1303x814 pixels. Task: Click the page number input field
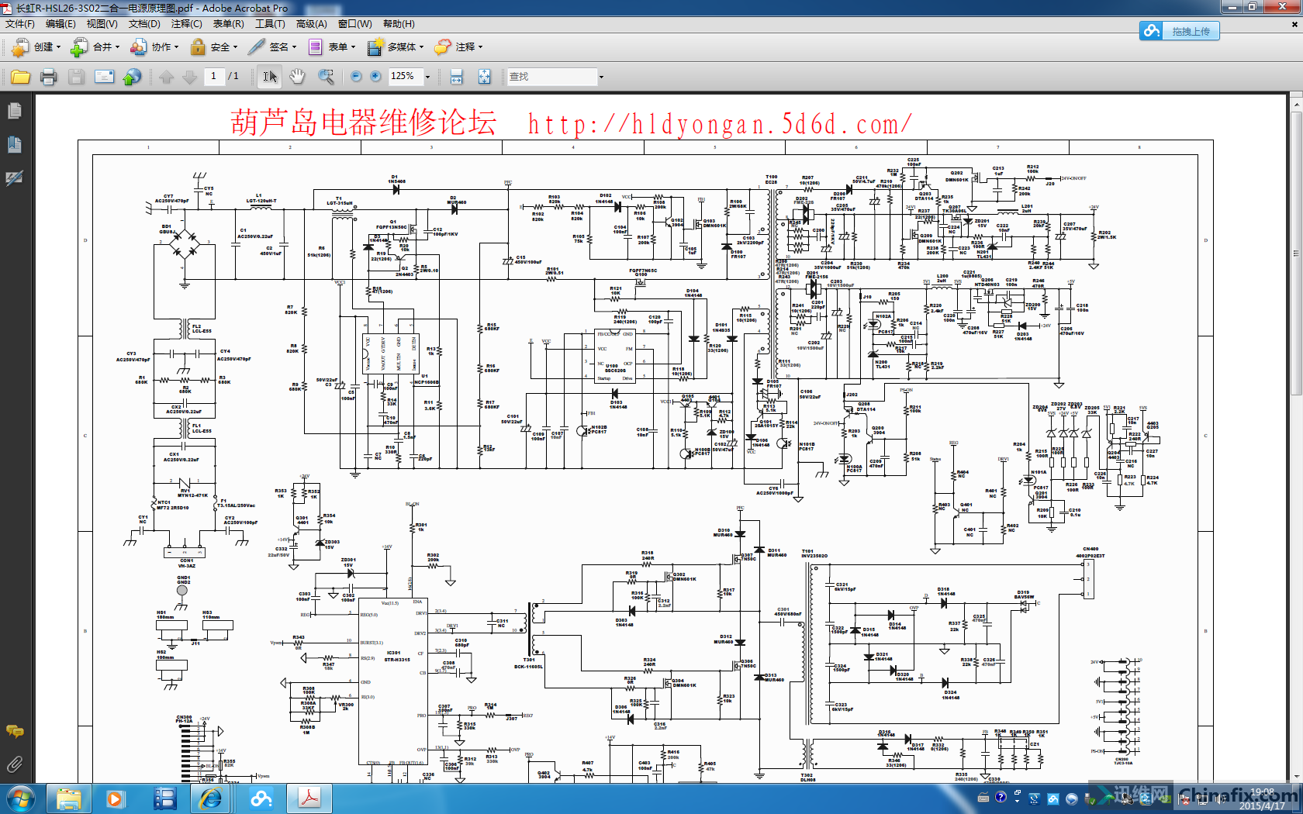pyautogui.click(x=213, y=76)
